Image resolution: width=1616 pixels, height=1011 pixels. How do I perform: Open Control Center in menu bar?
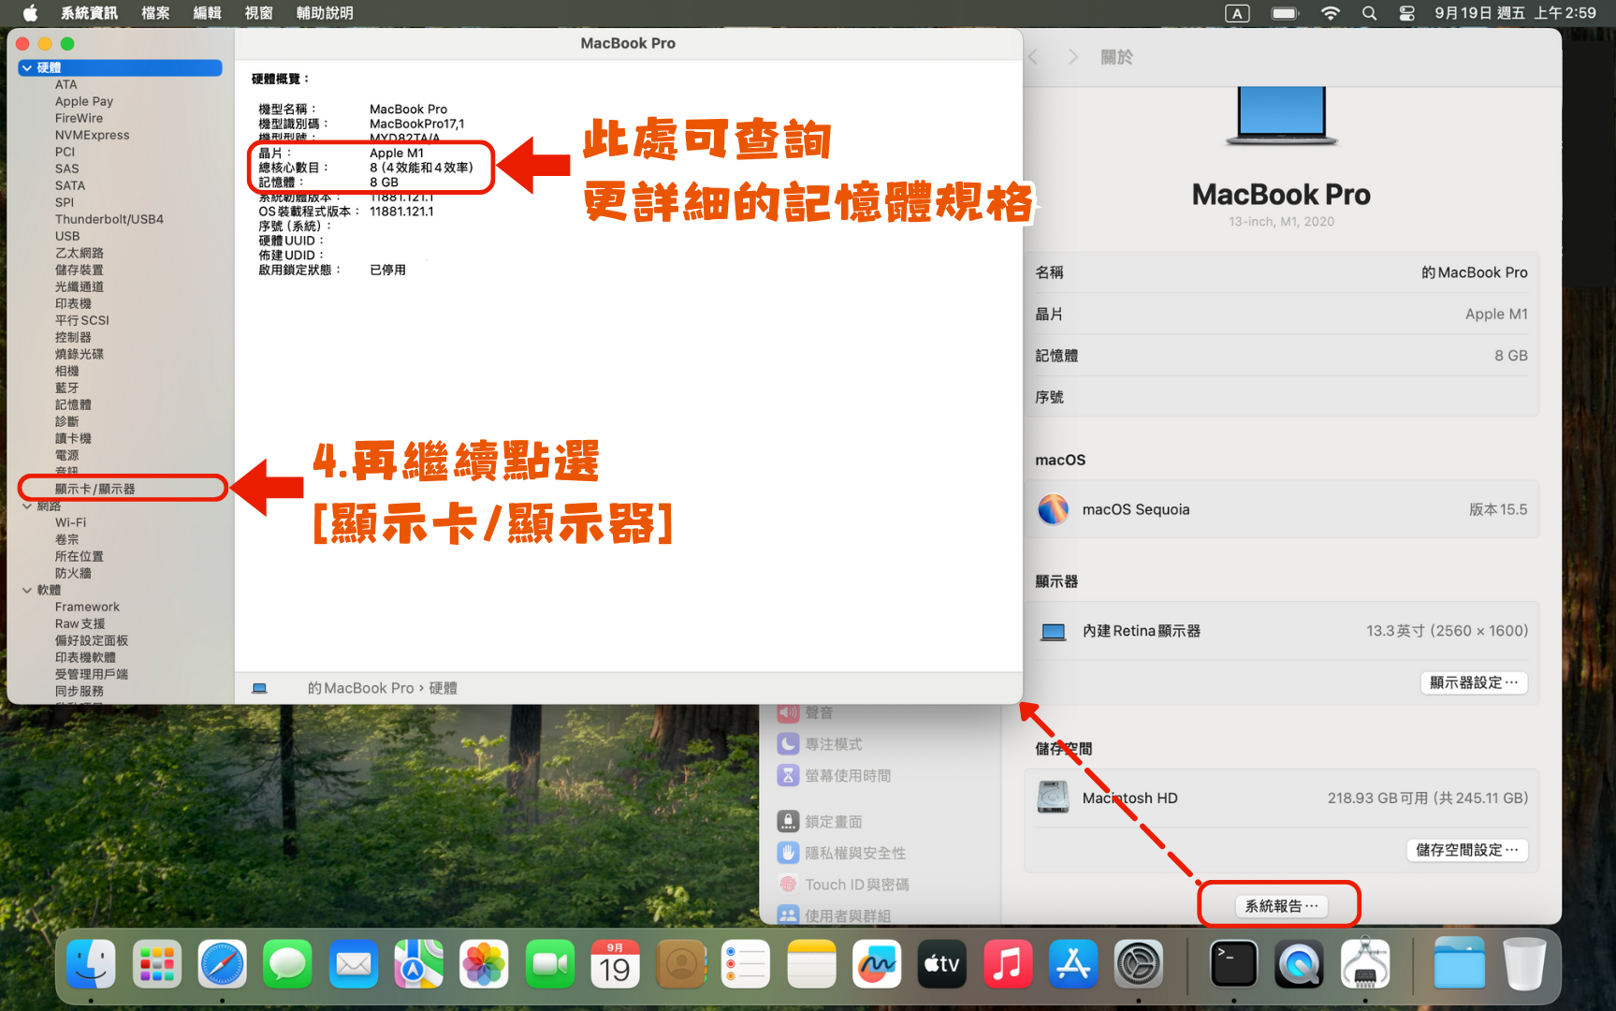click(x=1406, y=13)
